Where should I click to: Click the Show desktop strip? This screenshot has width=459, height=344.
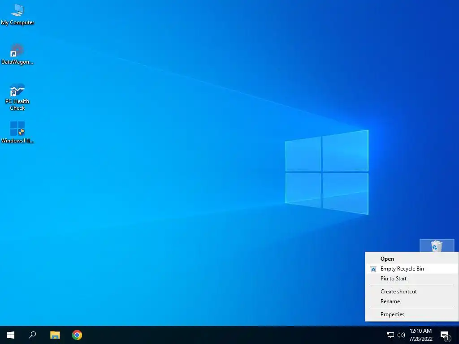point(458,335)
